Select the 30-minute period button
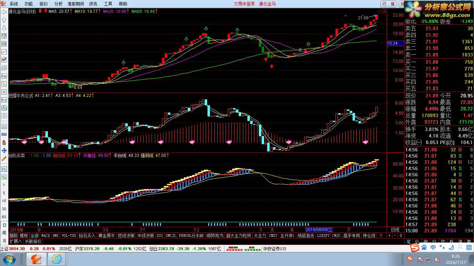The height and width of the screenshot is (266, 474). click(4, 209)
